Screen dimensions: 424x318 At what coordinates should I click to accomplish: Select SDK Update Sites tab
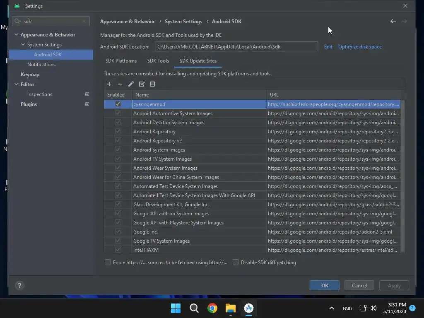click(198, 61)
